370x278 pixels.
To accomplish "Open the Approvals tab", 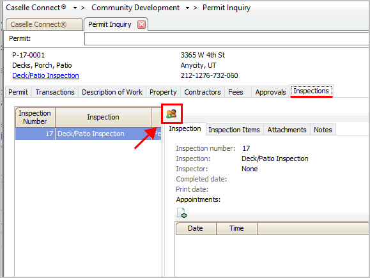I will click(x=270, y=92).
